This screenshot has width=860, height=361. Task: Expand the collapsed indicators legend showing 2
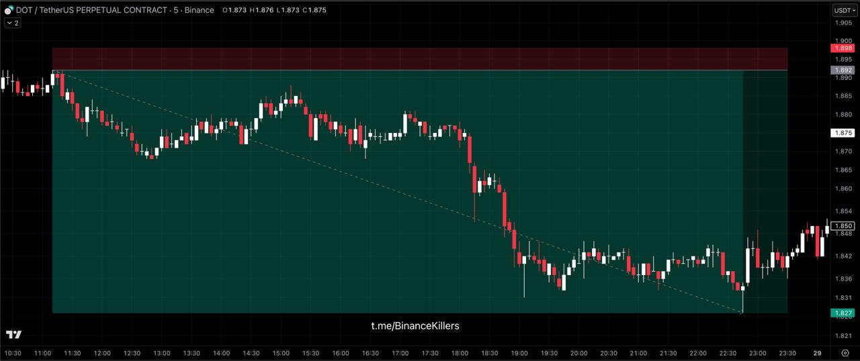coord(12,23)
